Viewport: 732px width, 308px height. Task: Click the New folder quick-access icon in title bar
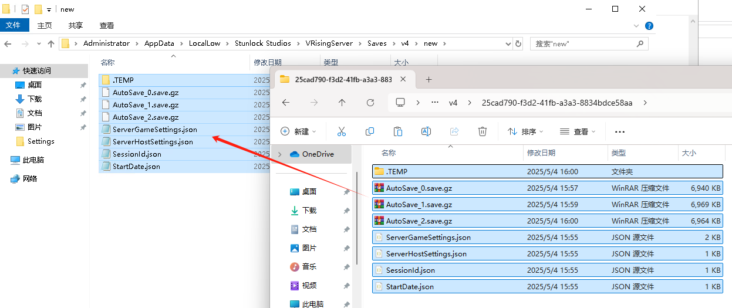[x=38, y=9]
